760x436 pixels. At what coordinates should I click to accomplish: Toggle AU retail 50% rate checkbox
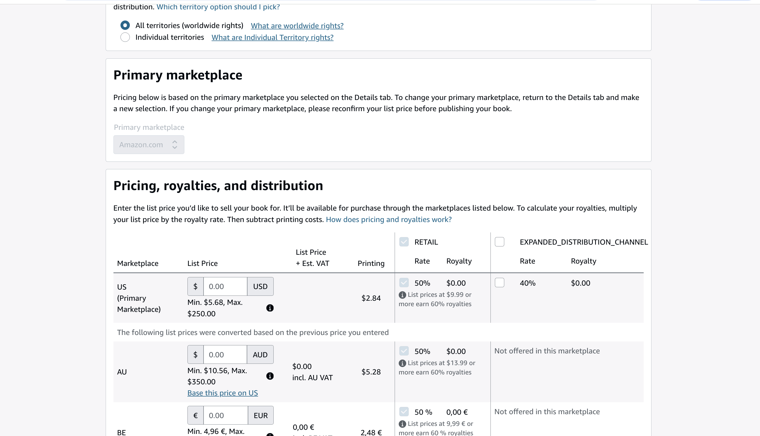pyautogui.click(x=404, y=351)
